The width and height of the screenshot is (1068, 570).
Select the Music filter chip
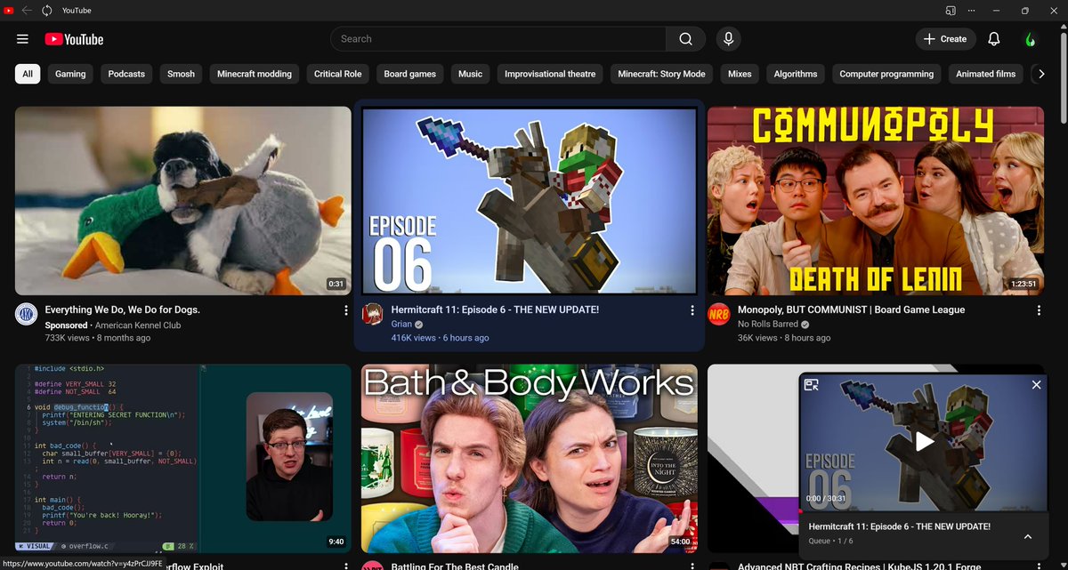tap(471, 74)
